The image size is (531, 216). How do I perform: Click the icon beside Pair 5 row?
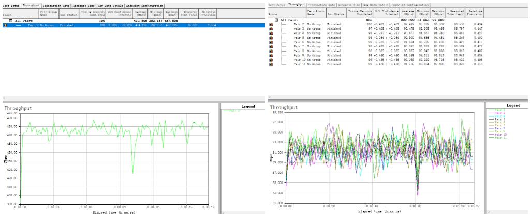271,38
